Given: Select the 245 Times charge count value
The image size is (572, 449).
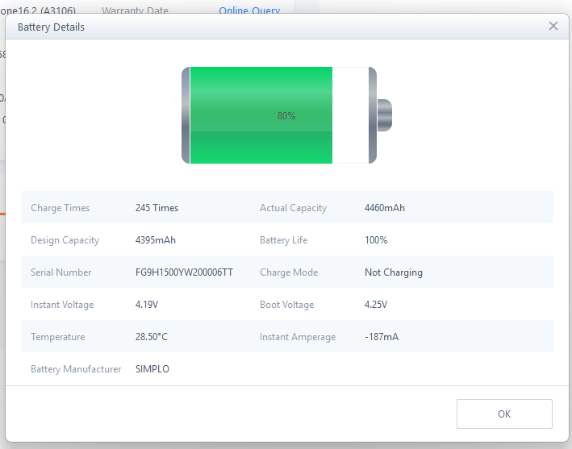Looking at the screenshot, I should pos(157,208).
